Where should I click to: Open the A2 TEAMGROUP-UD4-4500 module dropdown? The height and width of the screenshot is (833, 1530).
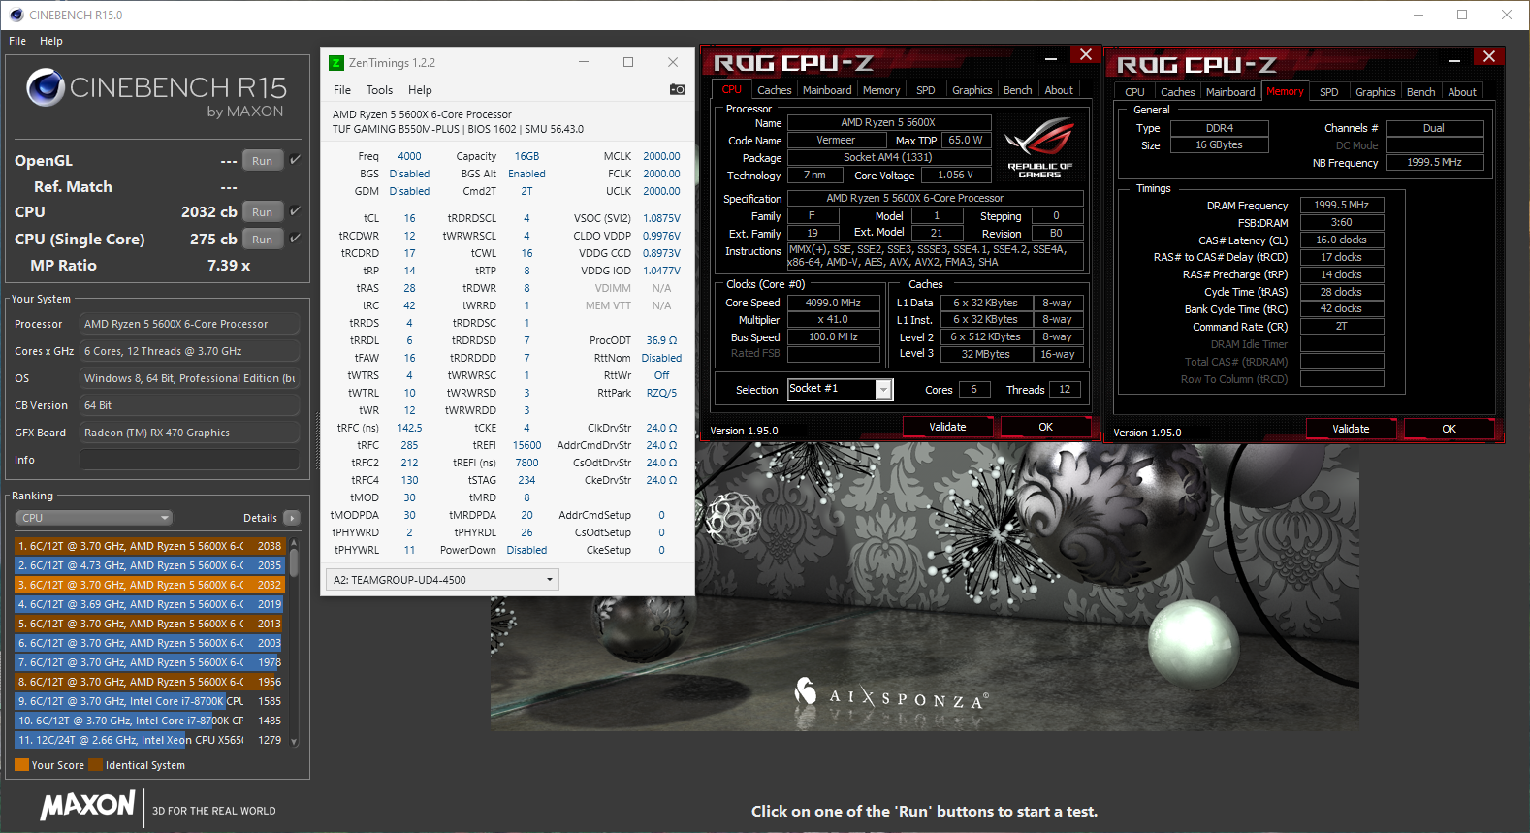442,580
